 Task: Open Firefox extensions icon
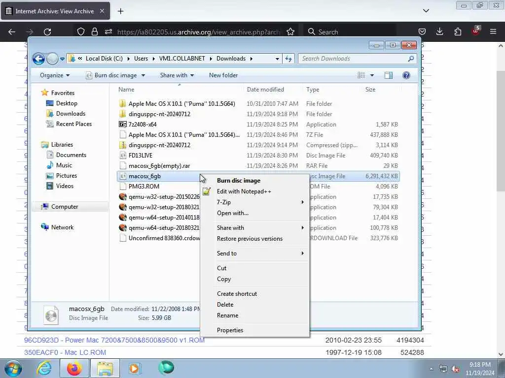tap(458, 31)
